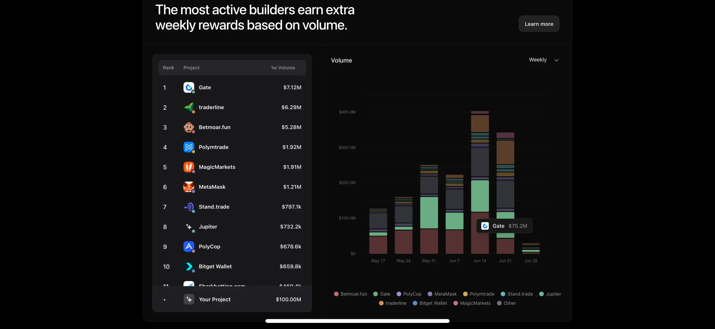Select the Betmoar.fun project name

[x=214, y=127]
